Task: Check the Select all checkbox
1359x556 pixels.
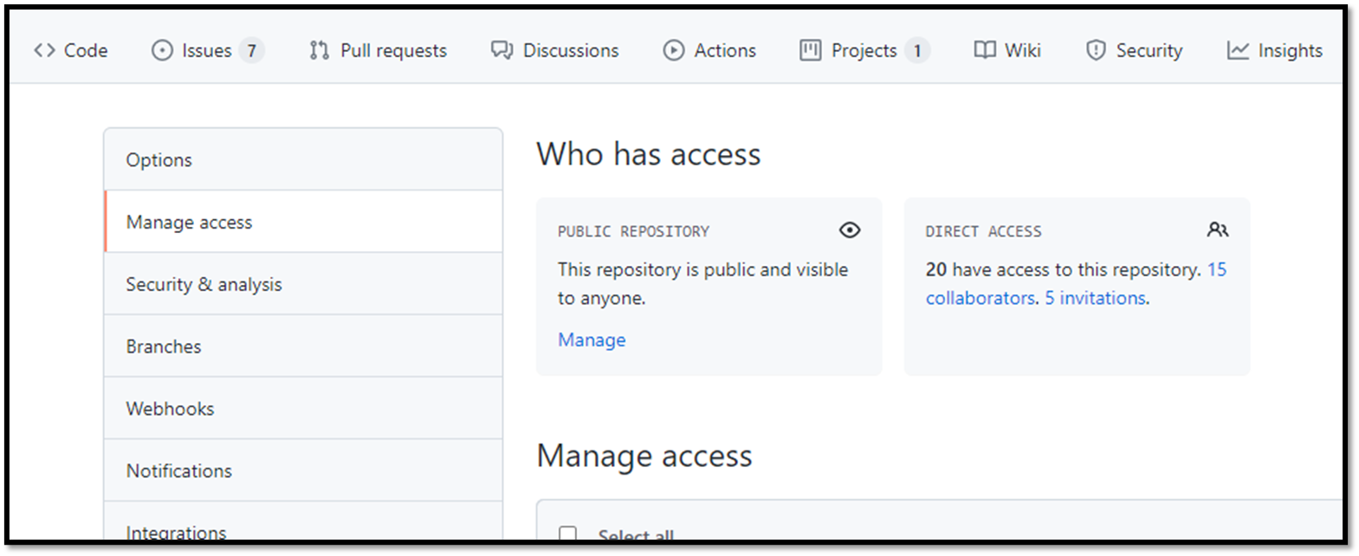Action: (567, 534)
